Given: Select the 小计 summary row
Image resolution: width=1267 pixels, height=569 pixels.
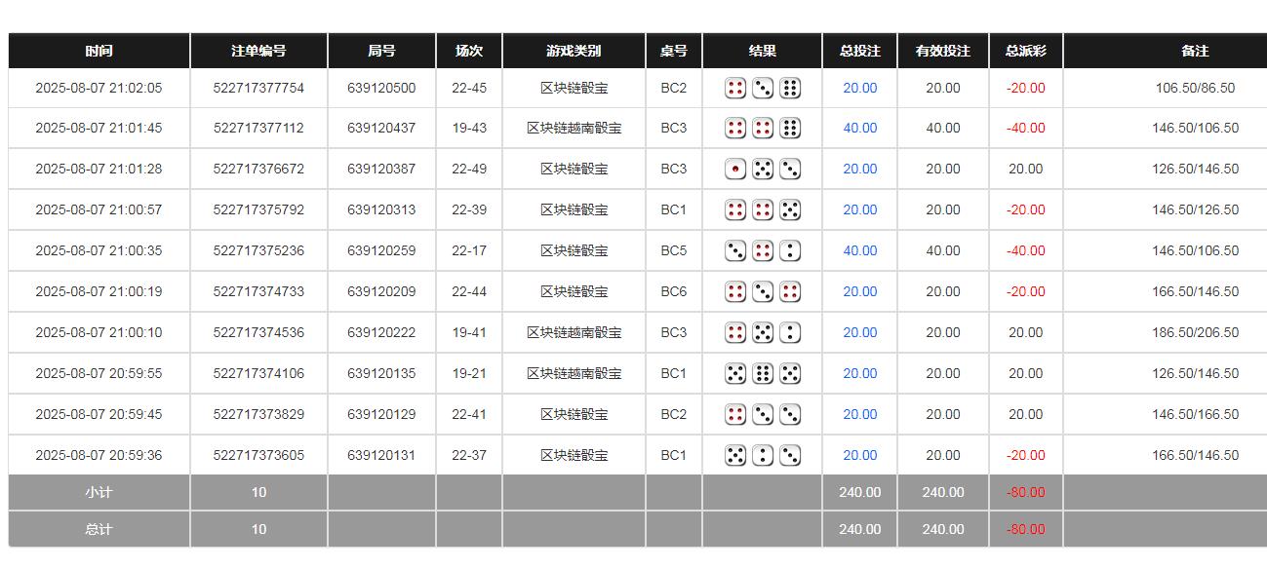Looking at the screenshot, I should 98,492.
